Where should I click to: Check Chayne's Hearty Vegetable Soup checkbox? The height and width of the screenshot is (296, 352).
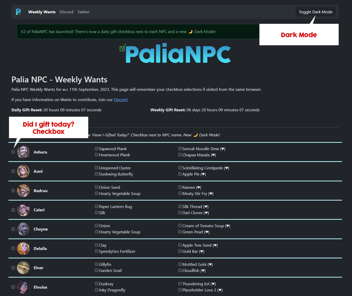tap(97, 232)
